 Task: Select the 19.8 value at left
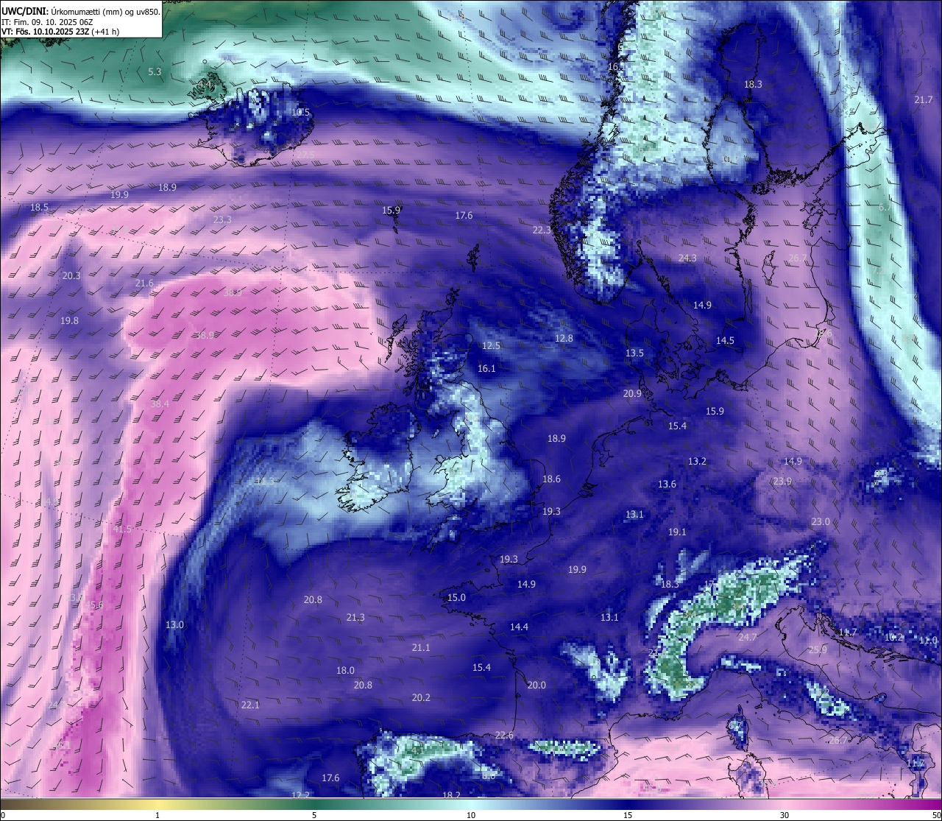(69, 320)
